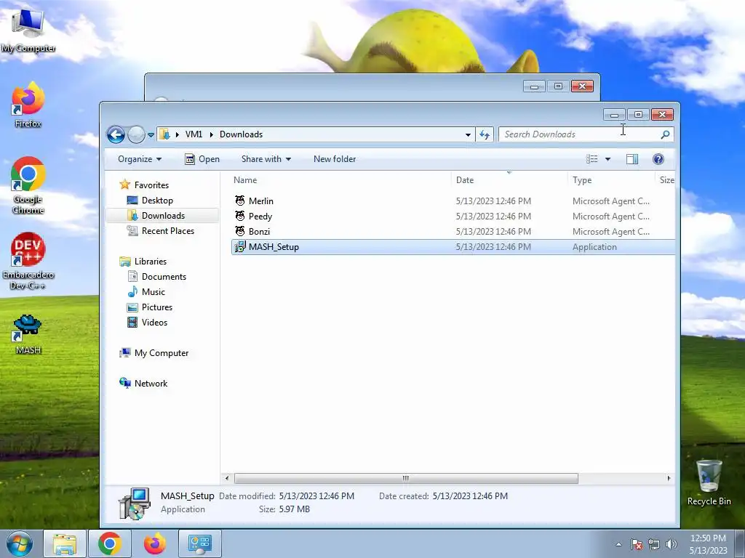Launch Chrome from the taskbar
Viewport: 745px width, 558px height.
(109, 543)
